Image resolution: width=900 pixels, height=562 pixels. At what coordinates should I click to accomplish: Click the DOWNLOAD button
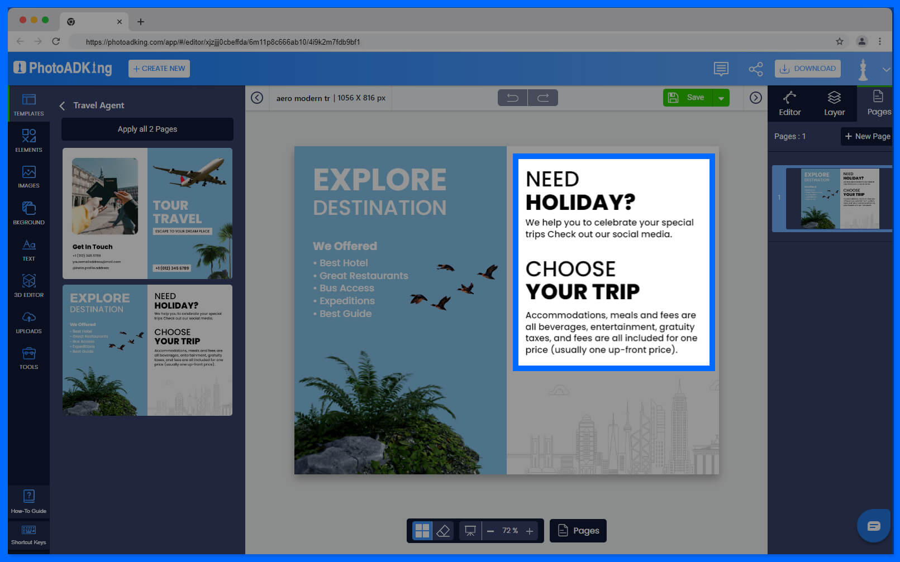807,68
